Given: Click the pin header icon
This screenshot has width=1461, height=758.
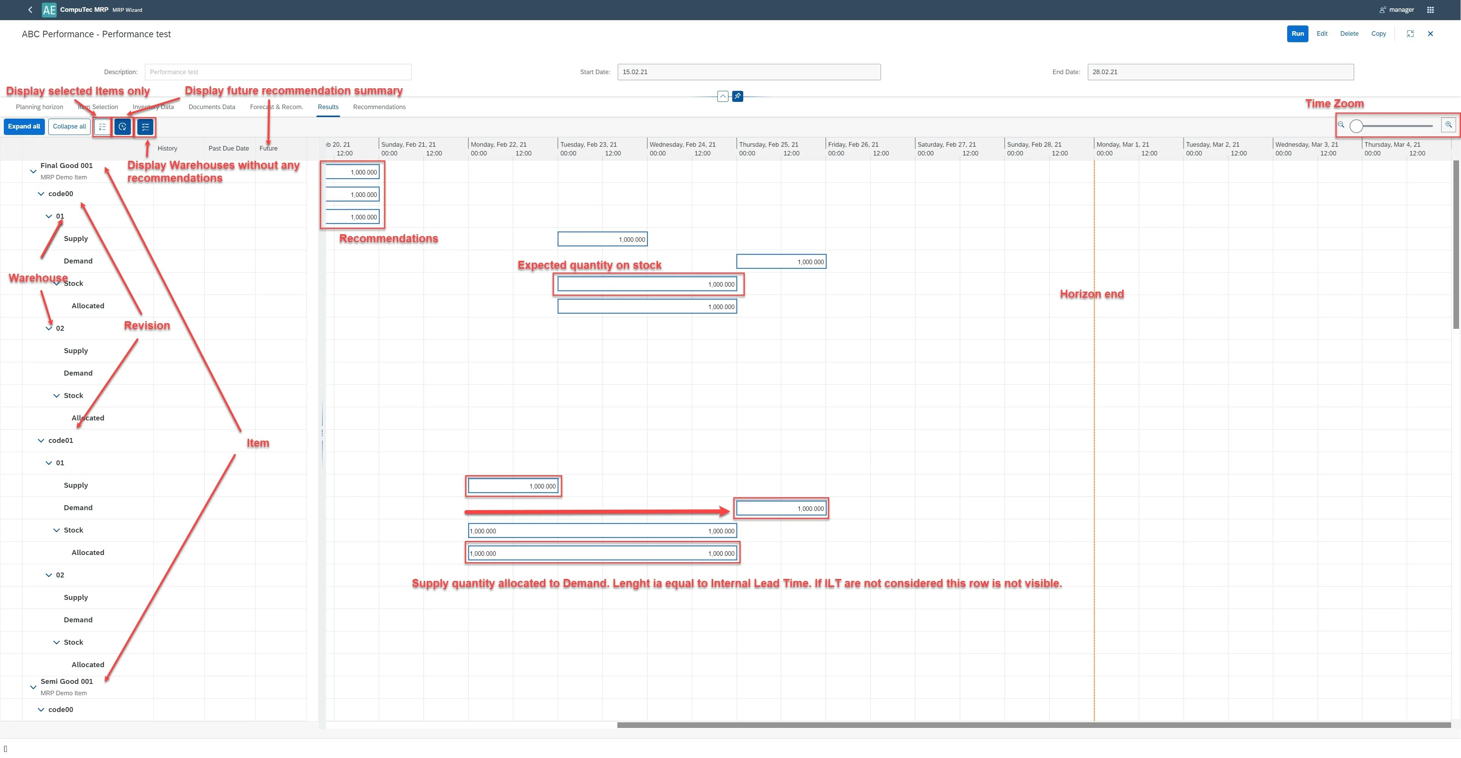Looking at the screenshot, I should tap(737, 97).
